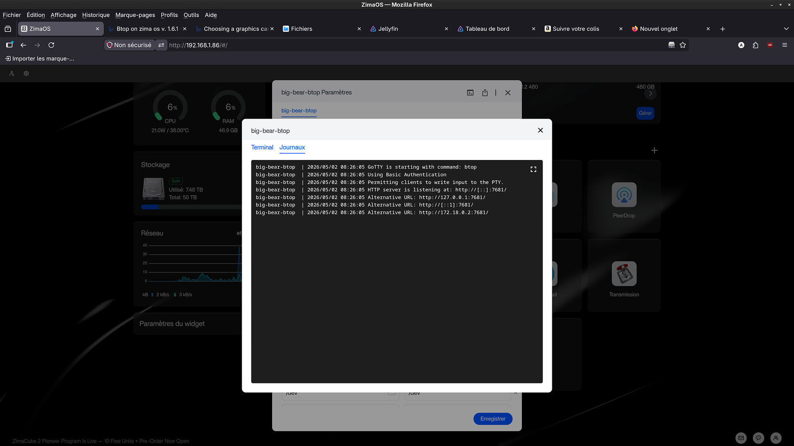
Task: Click Importer les marque-pages in bookmarks bar
Action: coord(39,59)
